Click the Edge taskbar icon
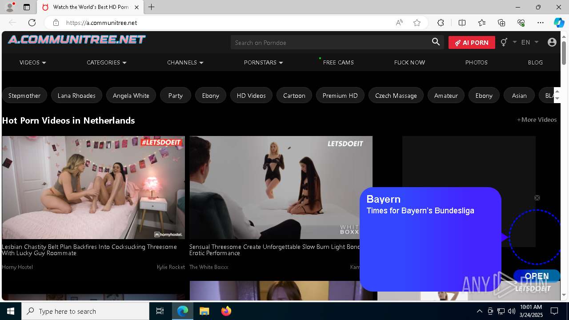Screen dimensions: 569x320 (183, 311)
